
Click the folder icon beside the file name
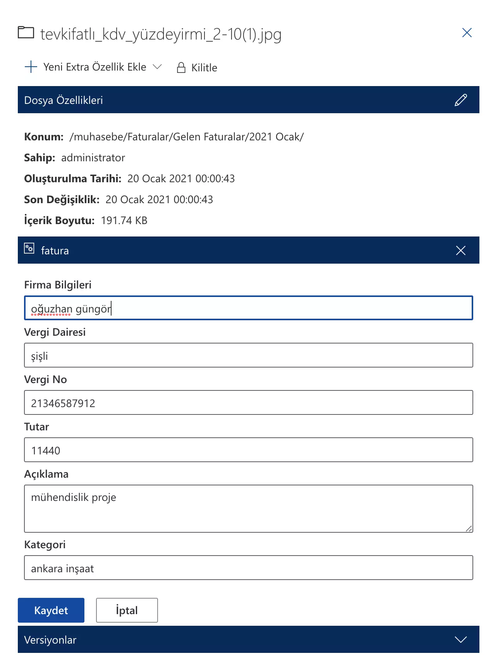[x=26, y=32]
